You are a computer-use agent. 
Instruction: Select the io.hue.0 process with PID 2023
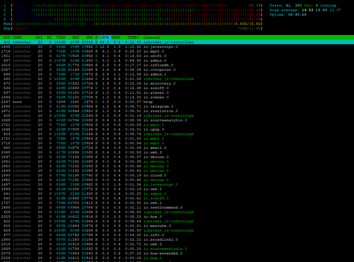177,217
